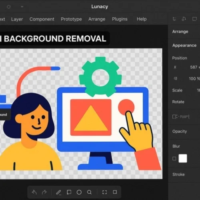Click the rotate-copy icon at top right
The height and width of the screenshot is (200, 200).
[184, 19]
